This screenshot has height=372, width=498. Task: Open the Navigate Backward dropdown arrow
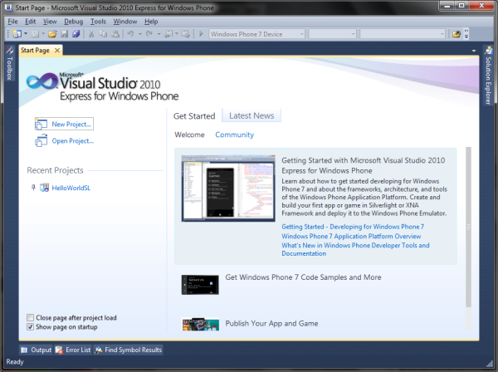pyautogui.click(x=177, y=34)
